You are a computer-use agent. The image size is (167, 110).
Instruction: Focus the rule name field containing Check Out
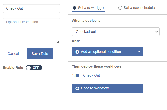[31, 8]
